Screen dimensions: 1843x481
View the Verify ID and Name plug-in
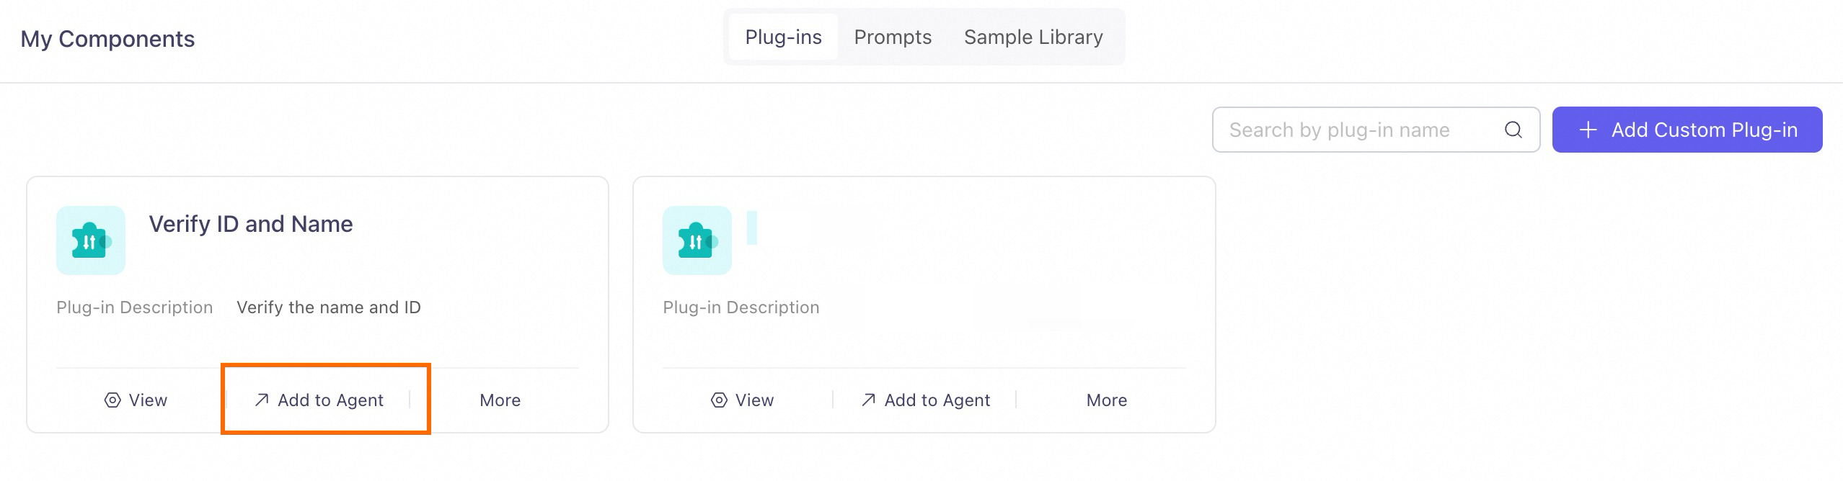tap(136, 400)
